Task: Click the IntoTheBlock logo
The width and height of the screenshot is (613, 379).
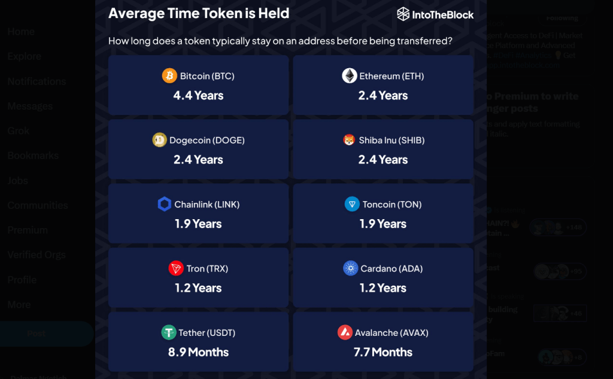Action: 436,13
